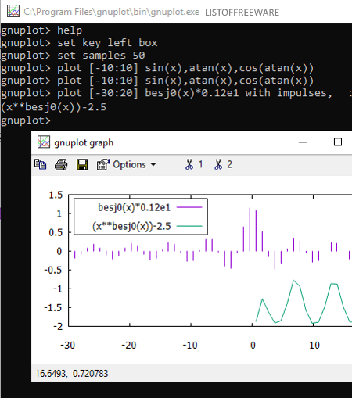
Task: Click the gnuplot graph window icon
Action: (44, 142)
